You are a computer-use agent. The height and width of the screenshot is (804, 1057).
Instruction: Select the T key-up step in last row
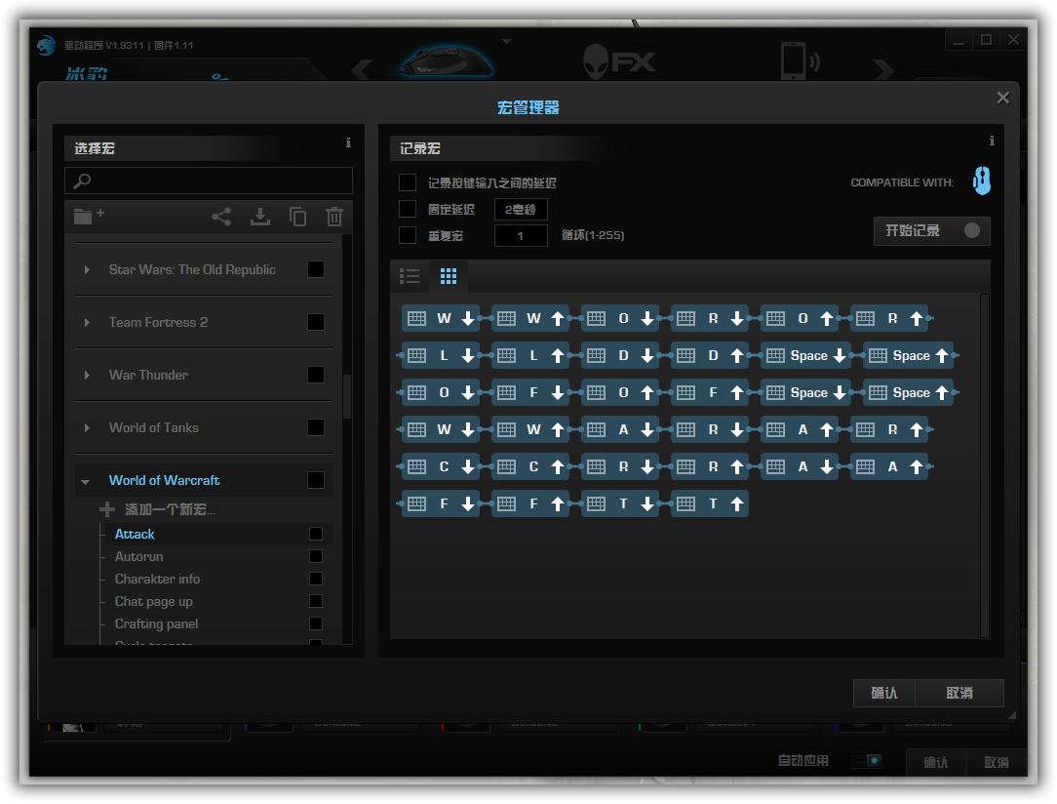710,503
